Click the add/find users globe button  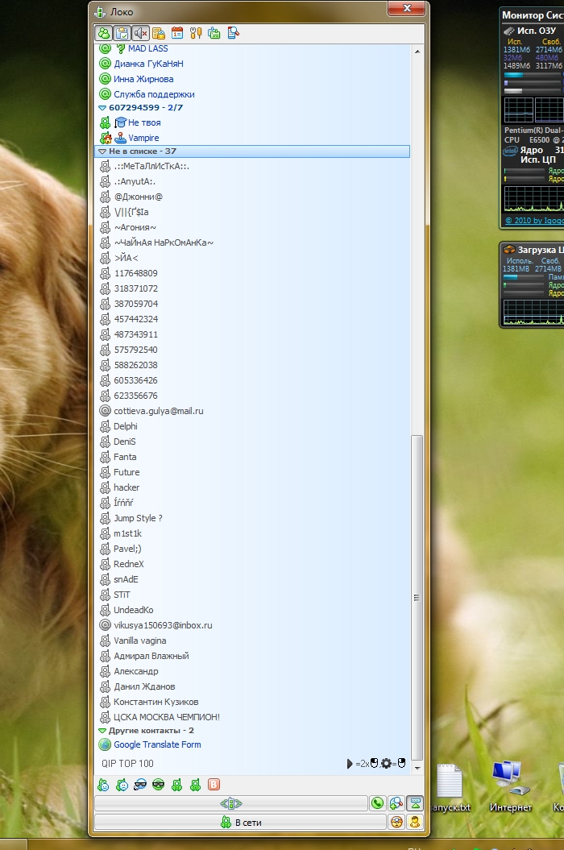click(396, 802)
